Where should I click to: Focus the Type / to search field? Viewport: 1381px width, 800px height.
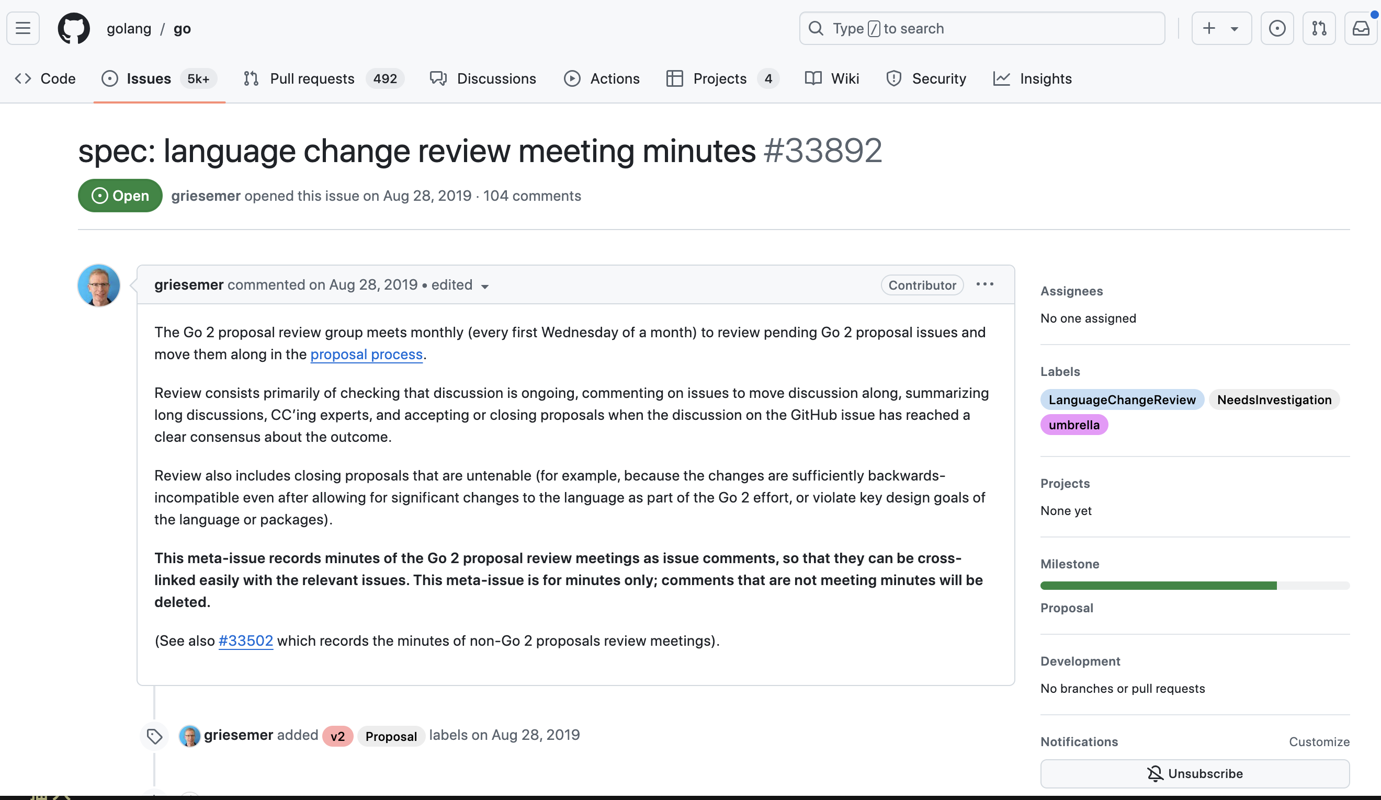pyautogui.click(x=982, y=28)
